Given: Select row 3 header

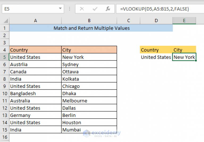Looking at the screenshot, I should [x=5, y=43].
